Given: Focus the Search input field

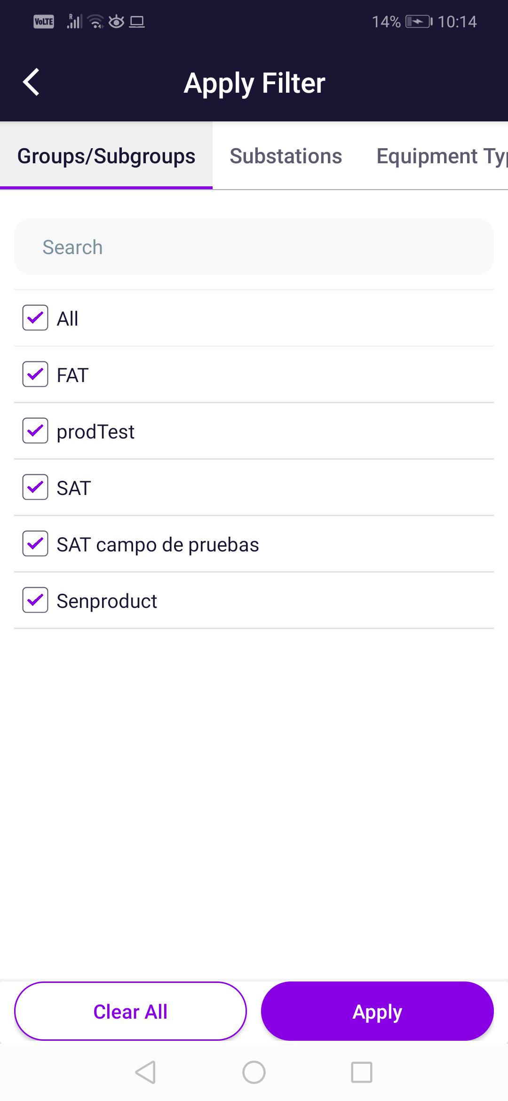Looking at the screenshot, I should [254, 247].
